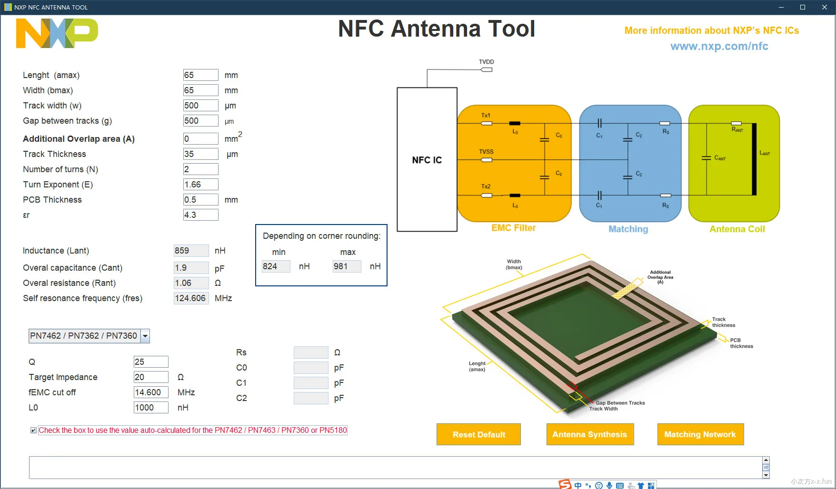Viewport: 836px width, 489px height.
Task: Open the PN7462 / PN7362 / PN7360 dropdown
Action: pos(145,336)
